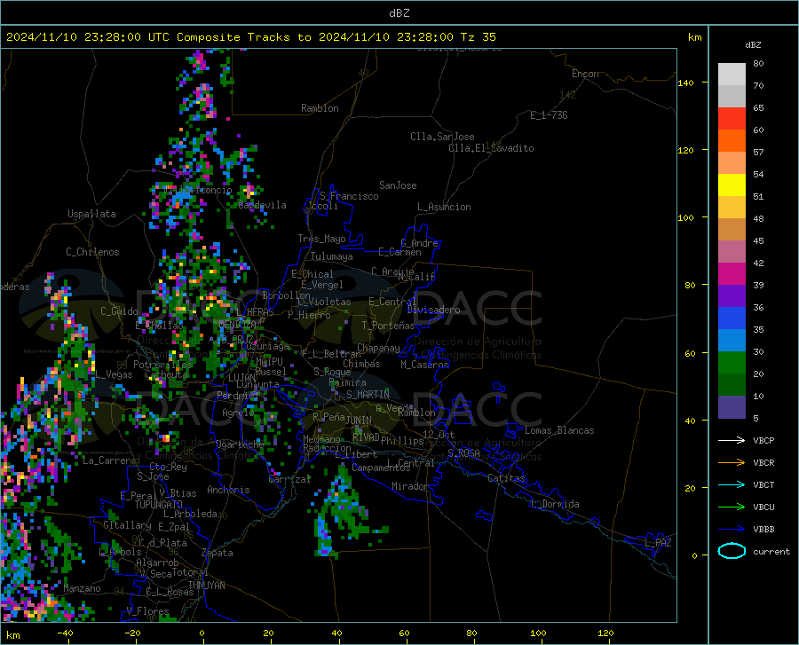Screen dimensions: 799x645
Task: Click the VBCU green arrow legend icon
Action: tap(732, 507)
